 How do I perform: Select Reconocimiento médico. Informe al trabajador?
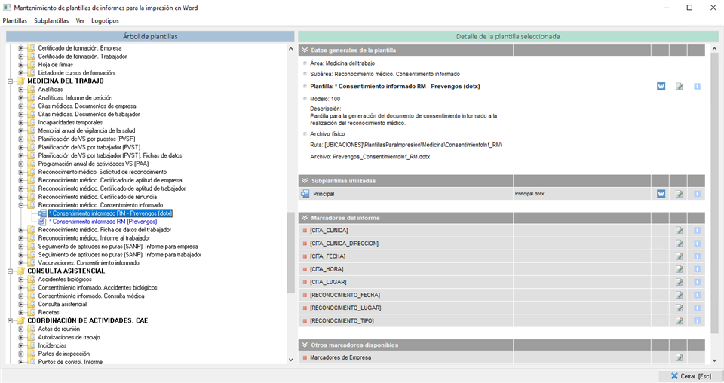94,238
